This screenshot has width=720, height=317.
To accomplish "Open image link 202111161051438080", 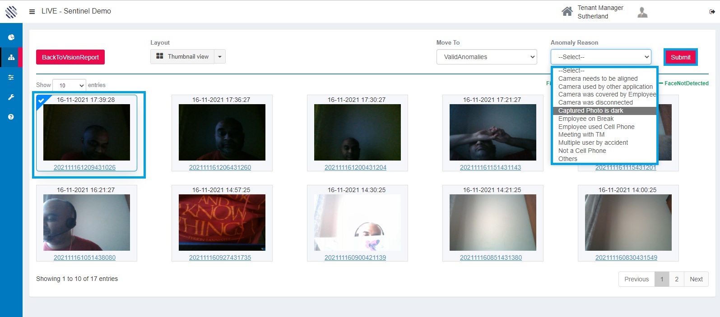I will 84,257.
